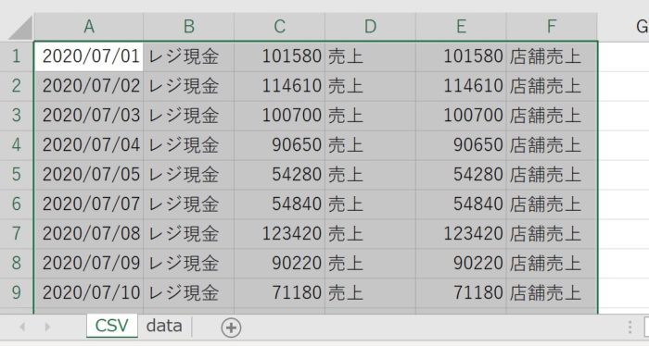The image size is (649, 346).
Task: Click cell with date 2020/07/09
Action: 89,264
